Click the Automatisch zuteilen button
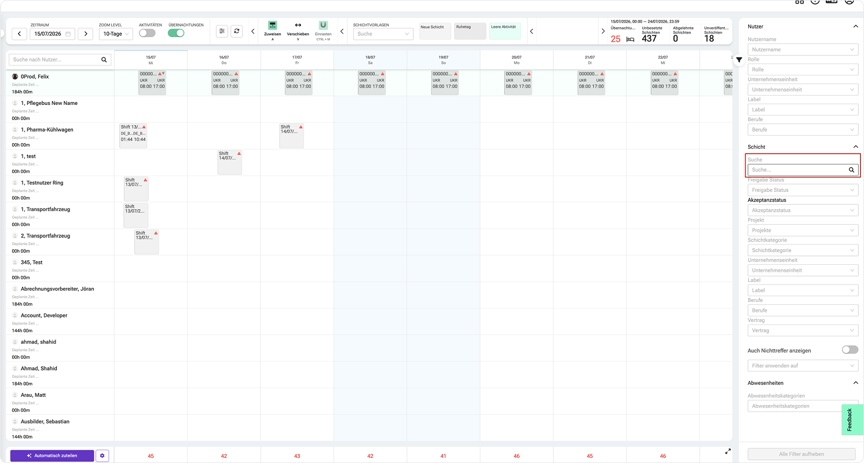This screenshot has width=864, height=463. 52,456
